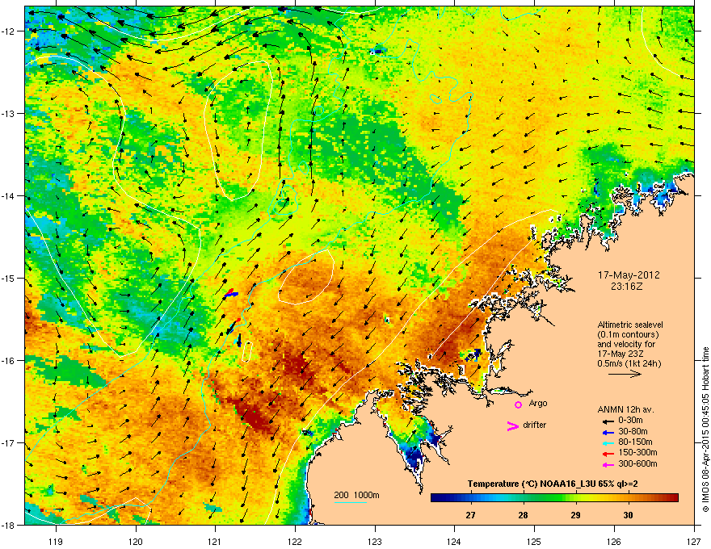Select the '17-May-2012' date text
This screenshot has height=549, width=711.
click(629, 275)
